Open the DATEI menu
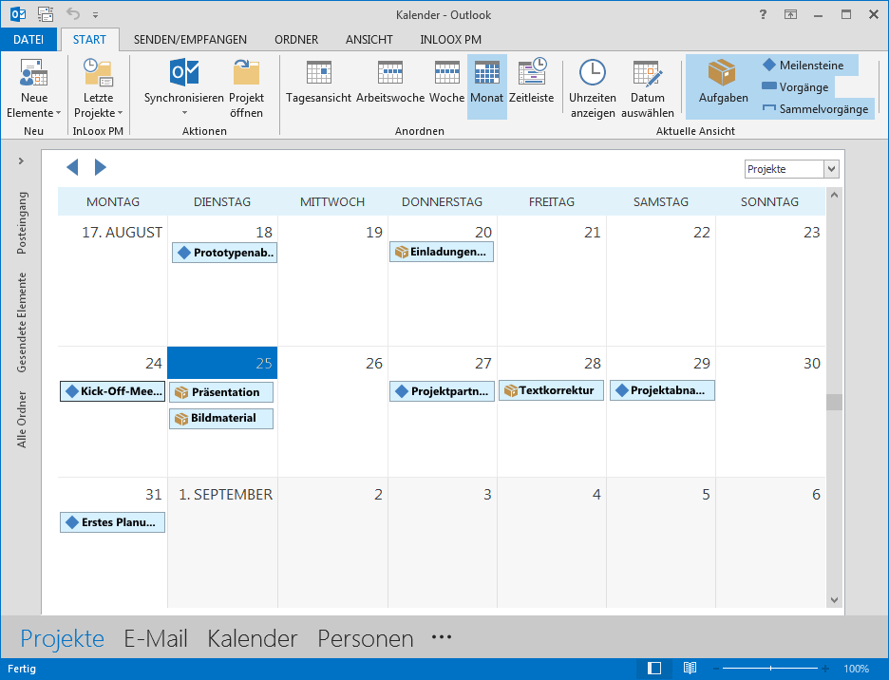 click(x=28, y=40)
